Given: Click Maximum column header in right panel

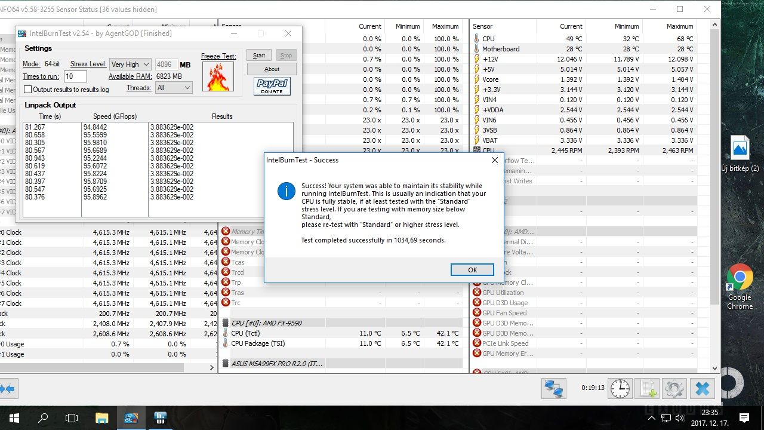Looking at the screenshot, I should point(680,26).
